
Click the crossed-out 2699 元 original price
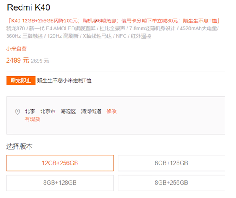click(x=40, y=61)
